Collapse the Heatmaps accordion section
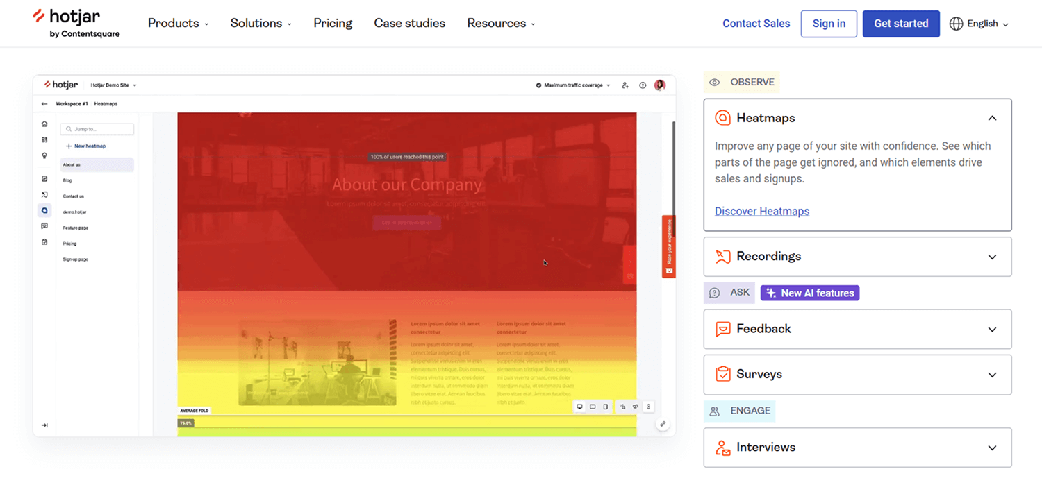Screen dimensions: 1042x485 [992, 118]
